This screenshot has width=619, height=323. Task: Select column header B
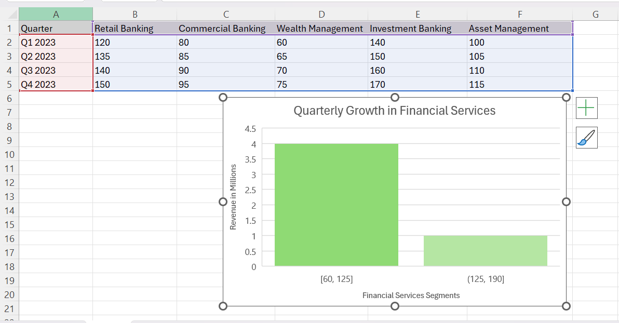[134, 14]
